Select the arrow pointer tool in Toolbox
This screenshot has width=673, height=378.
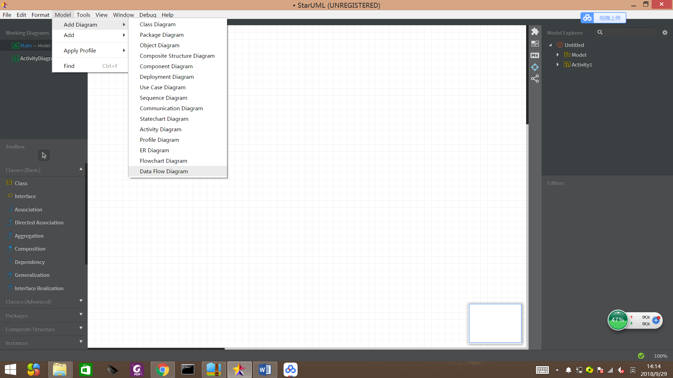(44, 155)
